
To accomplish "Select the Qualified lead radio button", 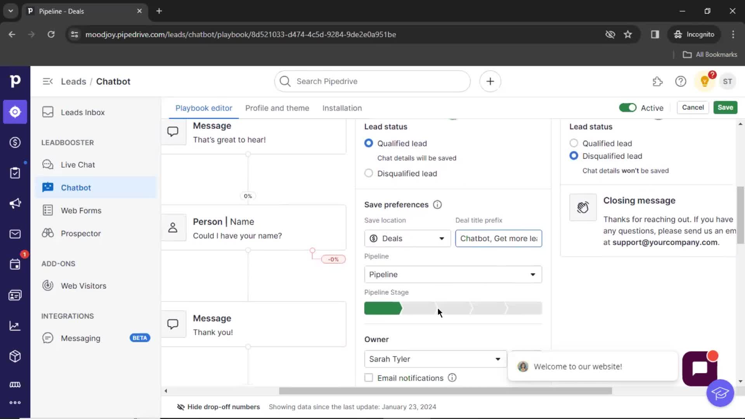I will pos(368,143).
